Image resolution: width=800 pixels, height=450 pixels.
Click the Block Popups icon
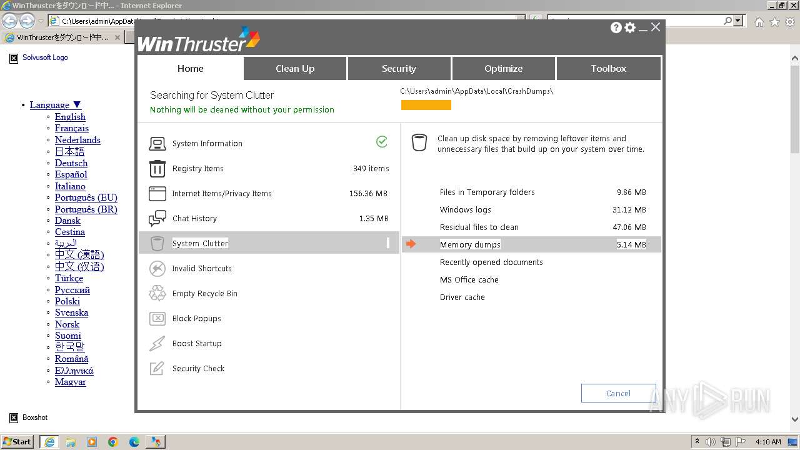[157, 319]
